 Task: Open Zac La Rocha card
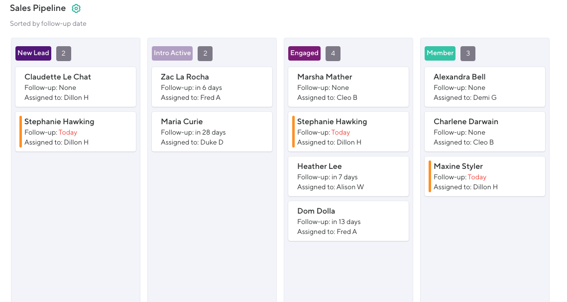[x=212, y=87]
